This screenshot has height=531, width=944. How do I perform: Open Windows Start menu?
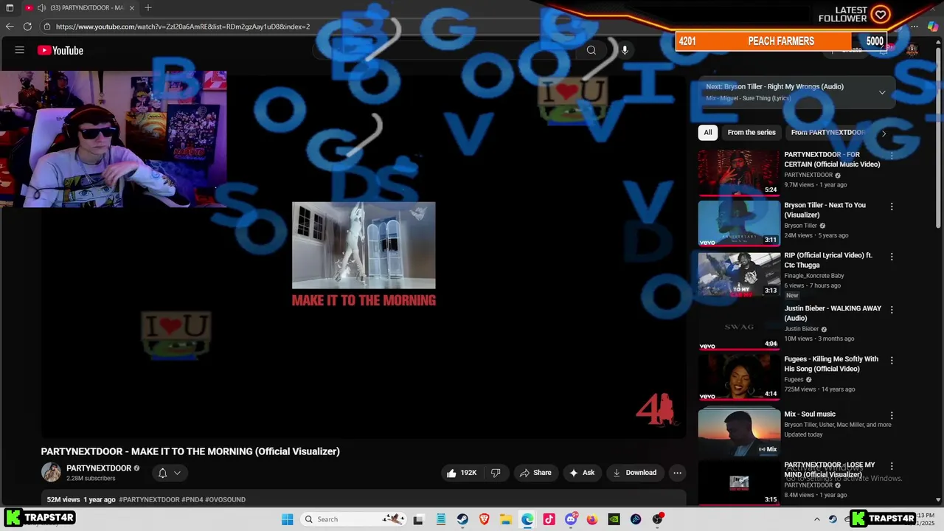pyautogui.click(x=287, y=519)
